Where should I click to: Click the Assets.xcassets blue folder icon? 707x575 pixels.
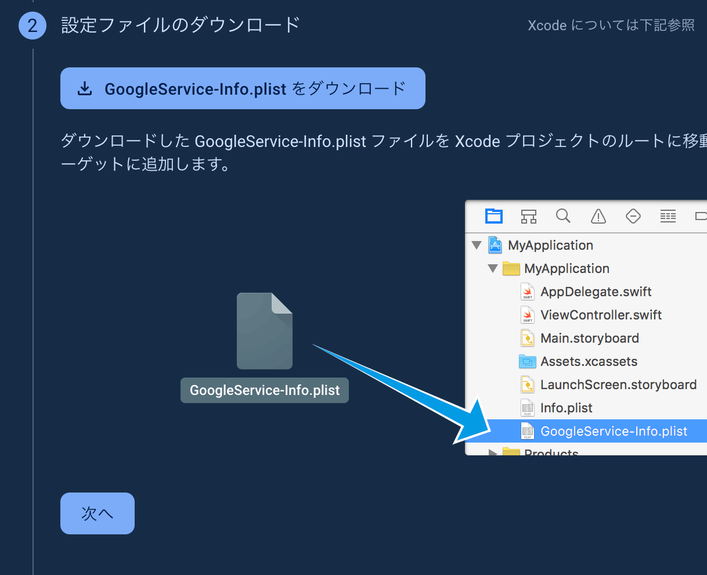pos(527,361)
